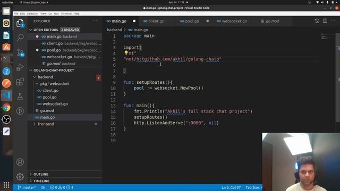Show Applications grid in the dock
This screenshot has height=191, width=340.
tap(6, 185)
